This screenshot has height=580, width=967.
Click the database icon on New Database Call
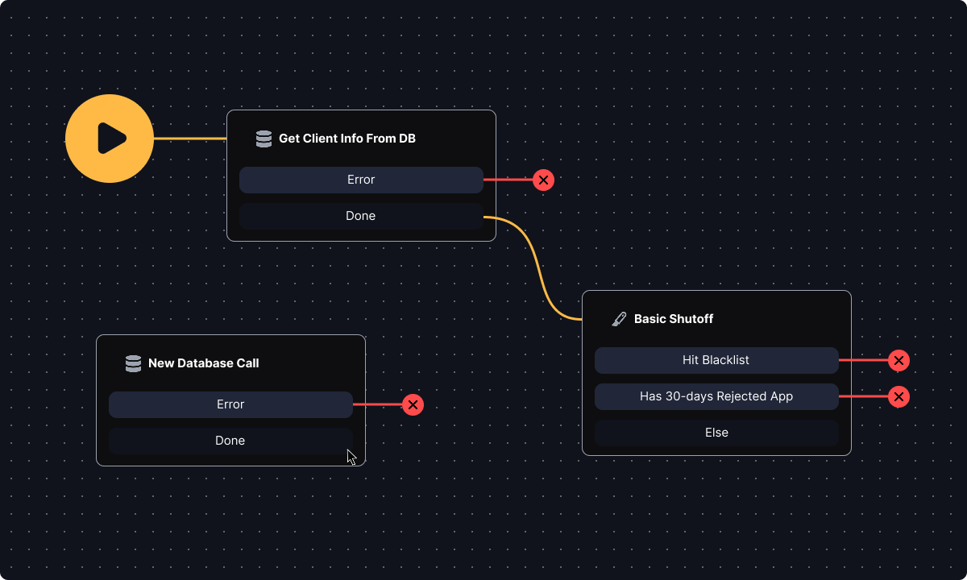[x=132, y=363]
